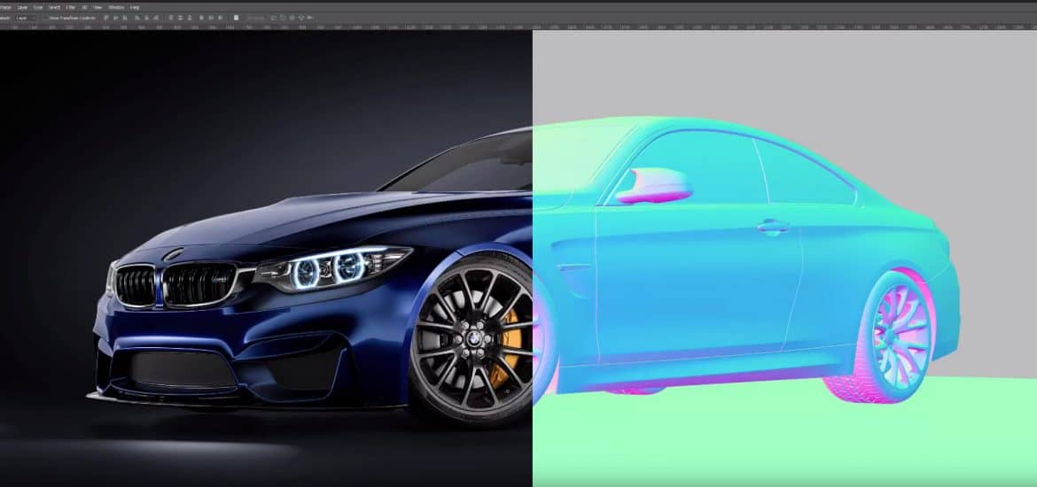Click the Align Right Edges icon

(156, 18)
